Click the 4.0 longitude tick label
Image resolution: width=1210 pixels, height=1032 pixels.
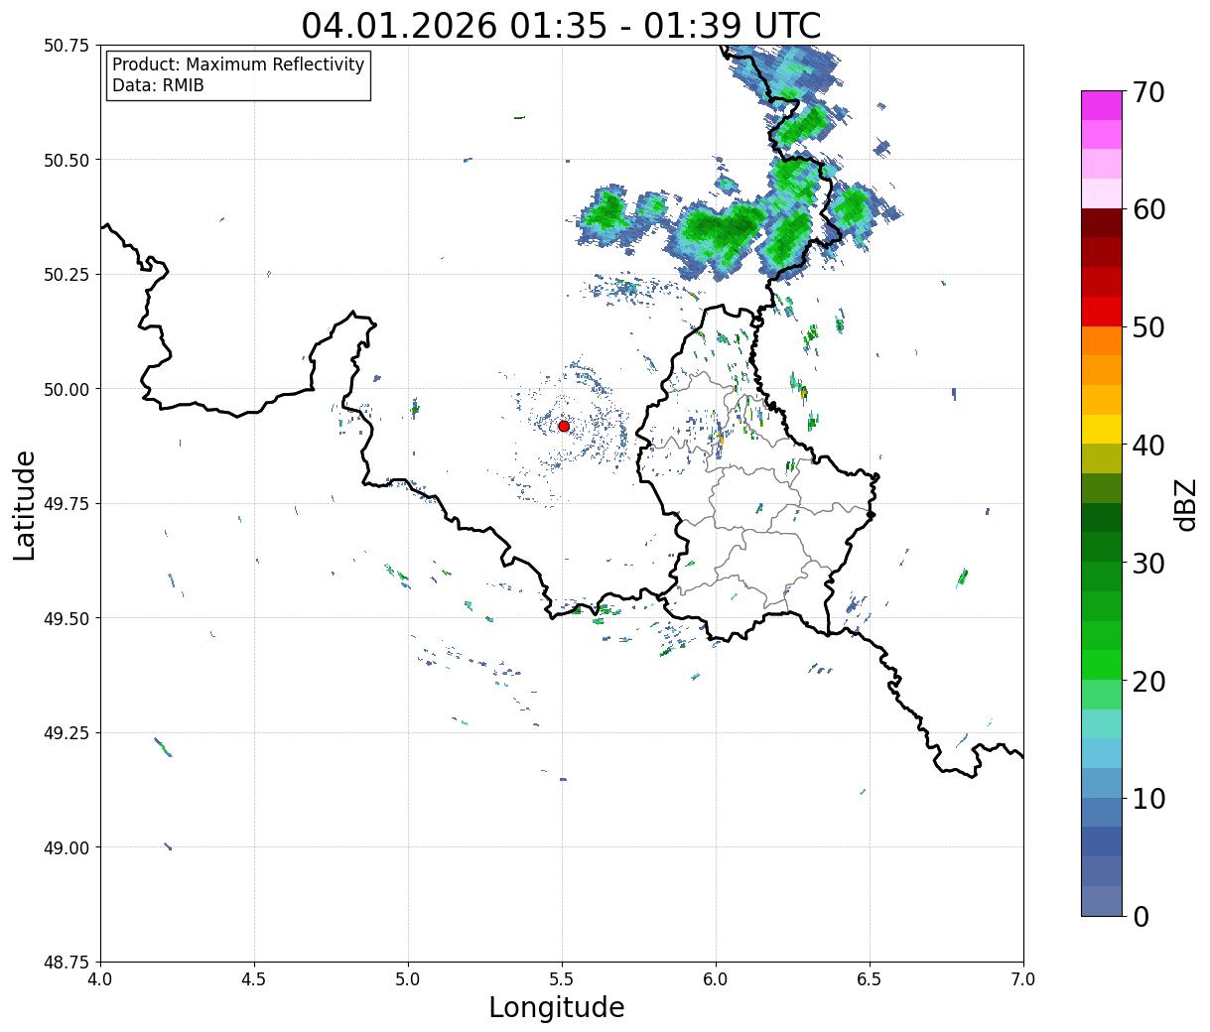(x=100, y=979)
